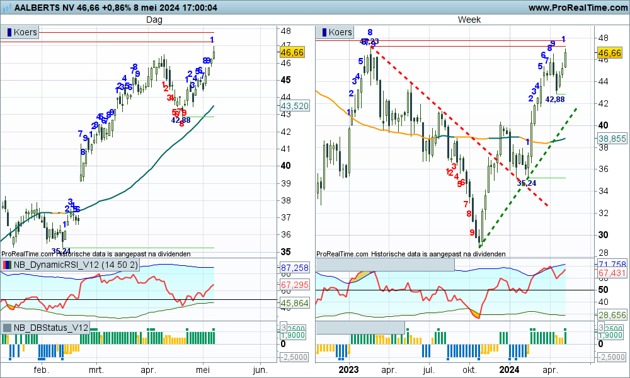Click the 71,758 value in Week RSI panel
This screenshot has height=378, width=630.
click(612, 265)
